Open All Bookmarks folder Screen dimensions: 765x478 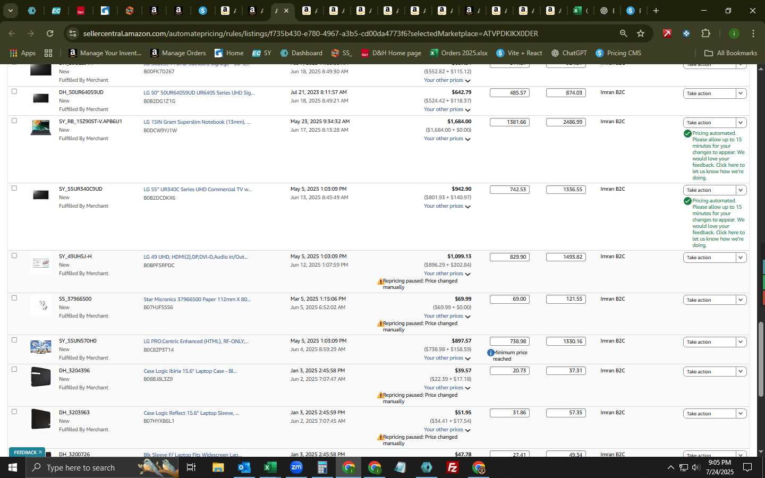pos(730,53)
